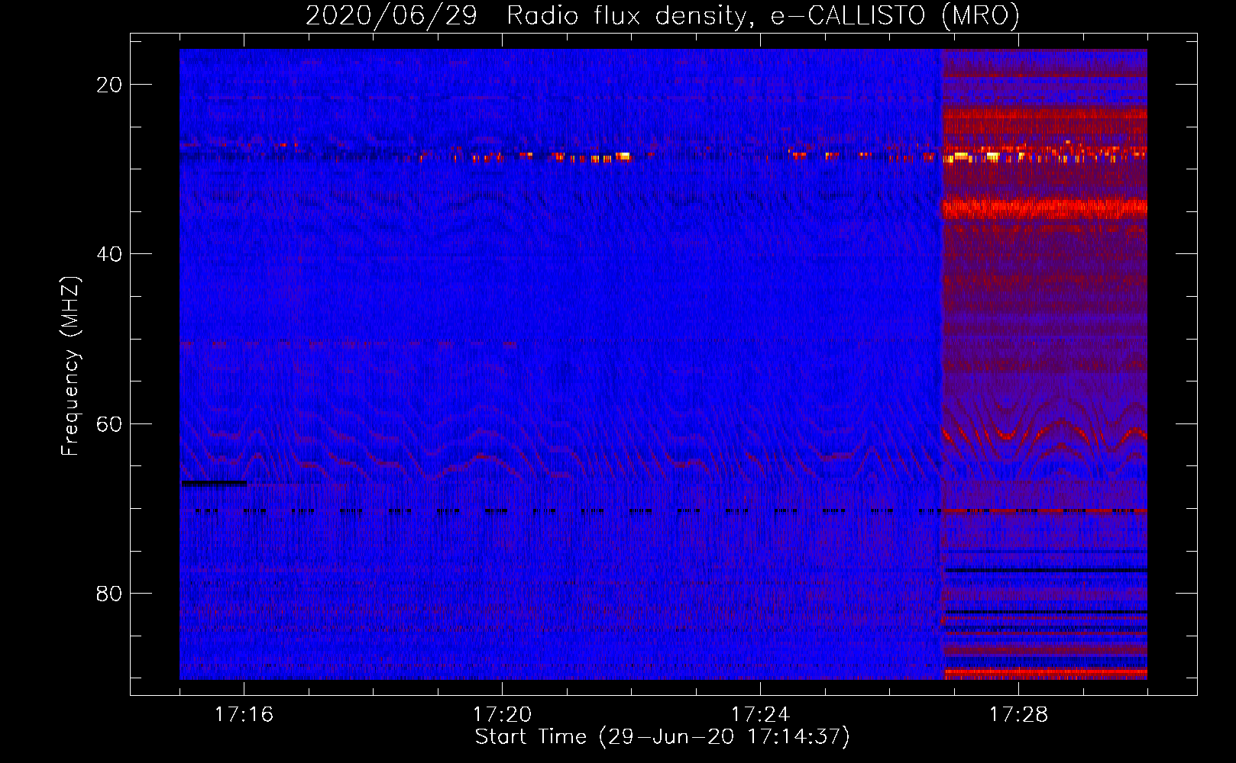Click the bright red emission band near 35 MHz
Screen dimensions: 1236x763
pyautogui.click(x=1044, y=208)
